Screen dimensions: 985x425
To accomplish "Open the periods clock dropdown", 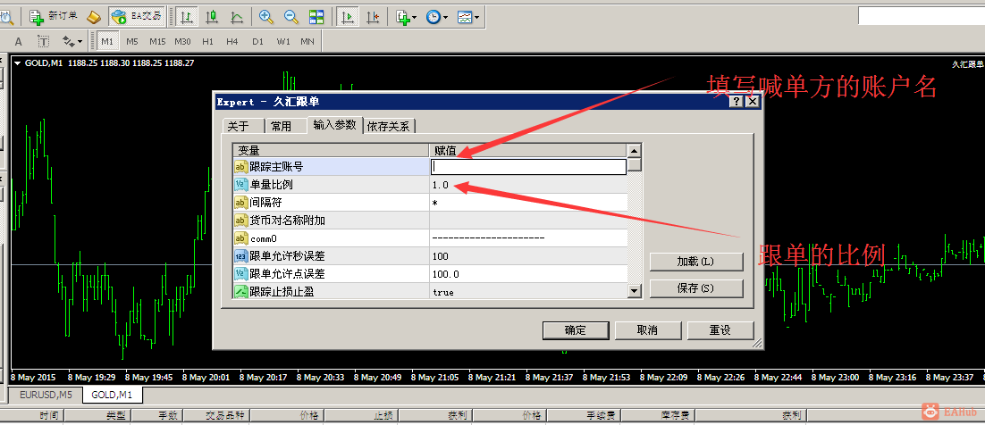I will [x=436, y=17].
